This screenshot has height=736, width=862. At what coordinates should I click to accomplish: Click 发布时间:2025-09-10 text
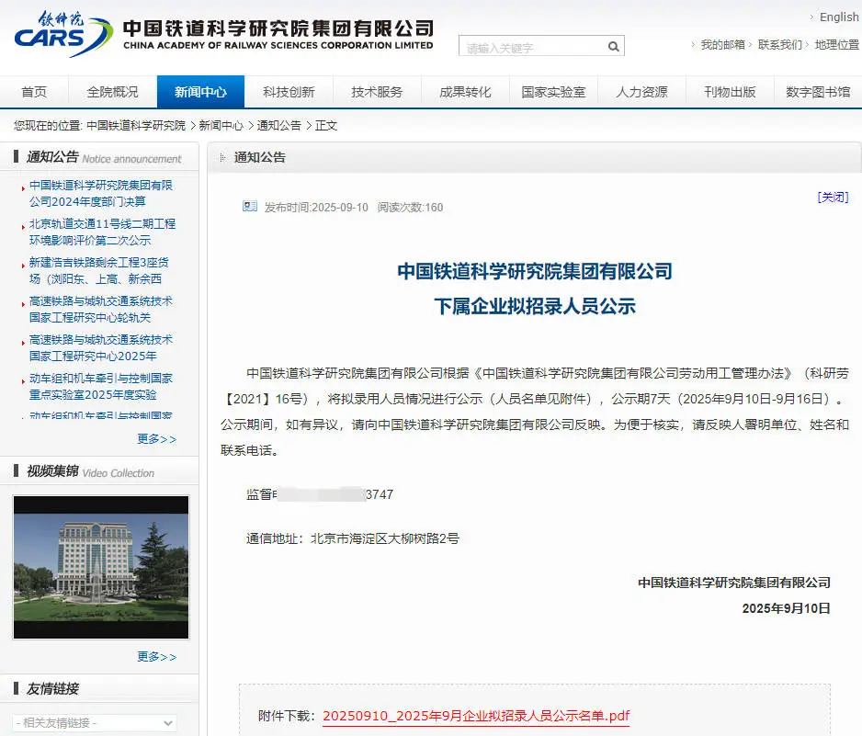(316, 208)
